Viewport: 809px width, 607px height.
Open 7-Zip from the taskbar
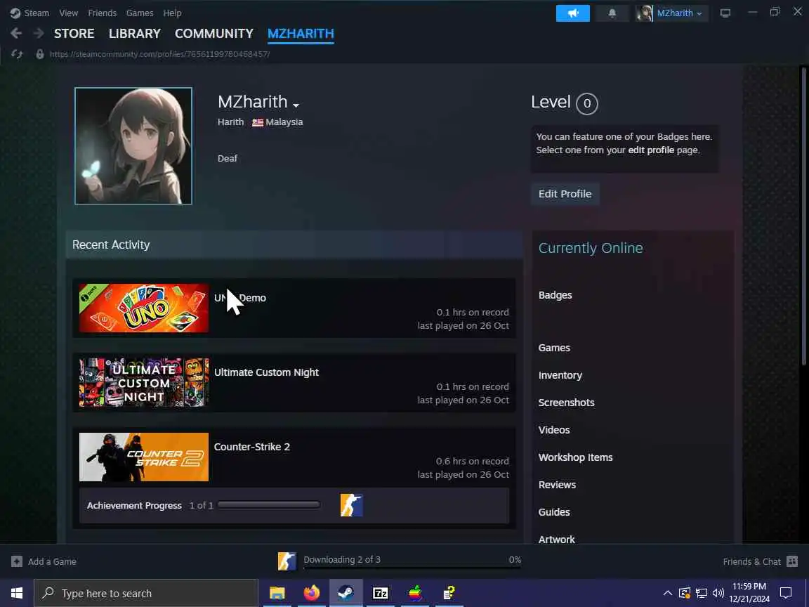pos(380,593)
